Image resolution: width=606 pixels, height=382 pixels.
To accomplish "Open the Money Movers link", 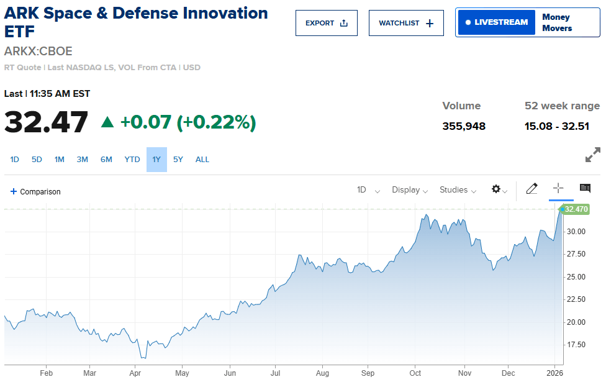I will pos(557,22).
